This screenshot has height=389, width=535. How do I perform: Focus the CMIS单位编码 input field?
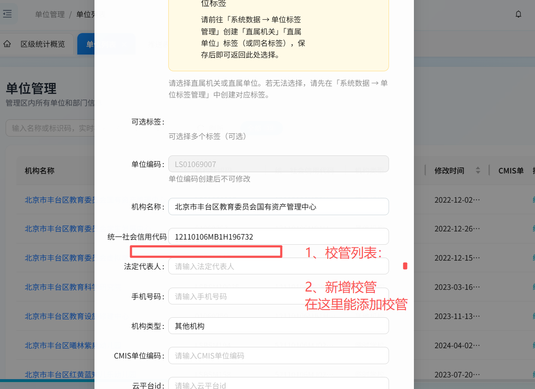pos(278,356)
